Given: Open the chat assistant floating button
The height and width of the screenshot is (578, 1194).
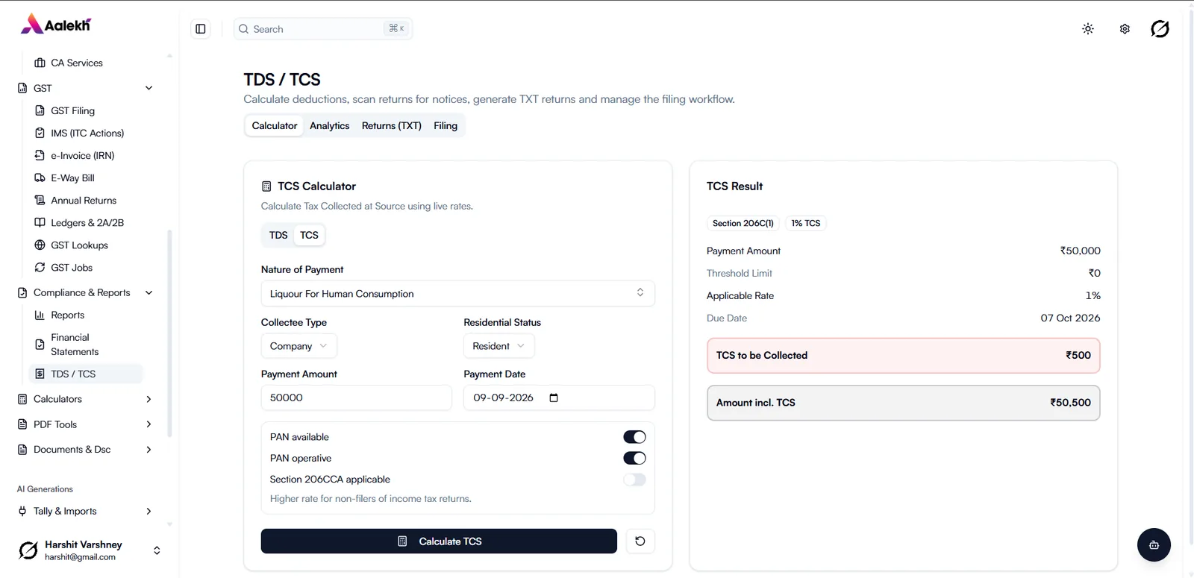Looking at the screenshot, I should (1154, 545).
